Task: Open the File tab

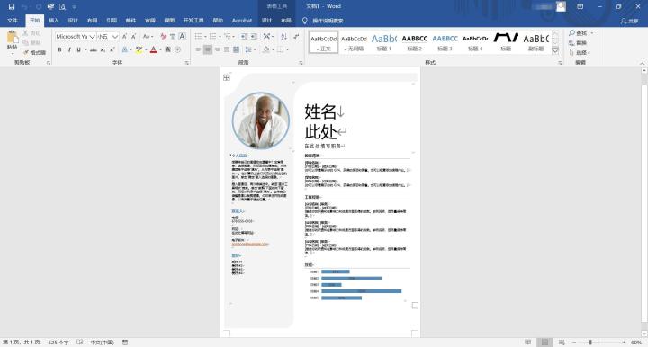Action: (13, 21)
